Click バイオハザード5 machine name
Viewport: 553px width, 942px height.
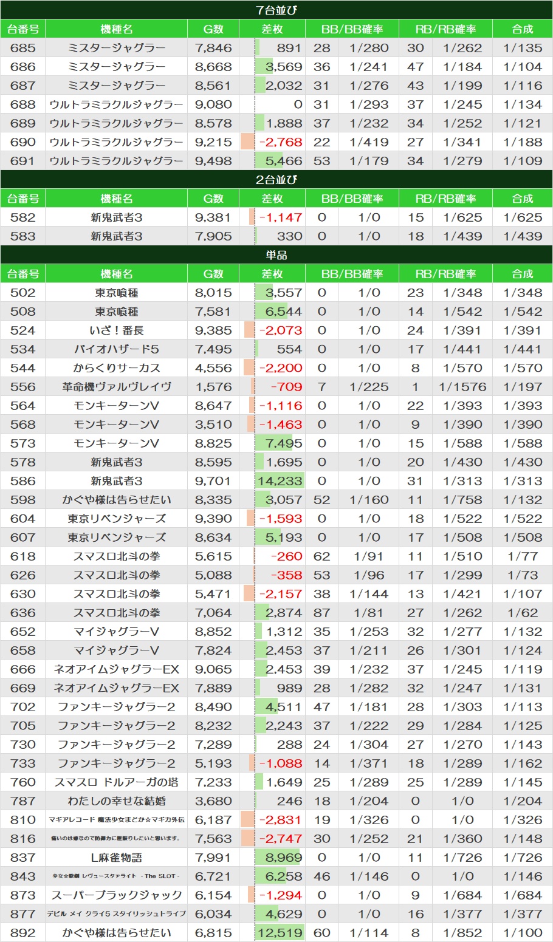(x=116, y=349)
